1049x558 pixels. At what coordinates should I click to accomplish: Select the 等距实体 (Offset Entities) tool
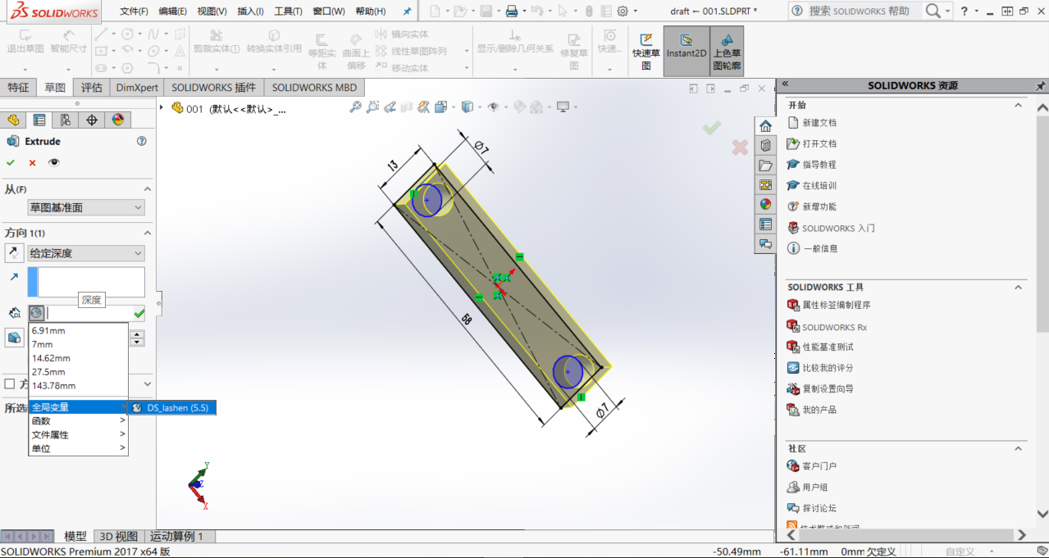(x=322, y=44)
